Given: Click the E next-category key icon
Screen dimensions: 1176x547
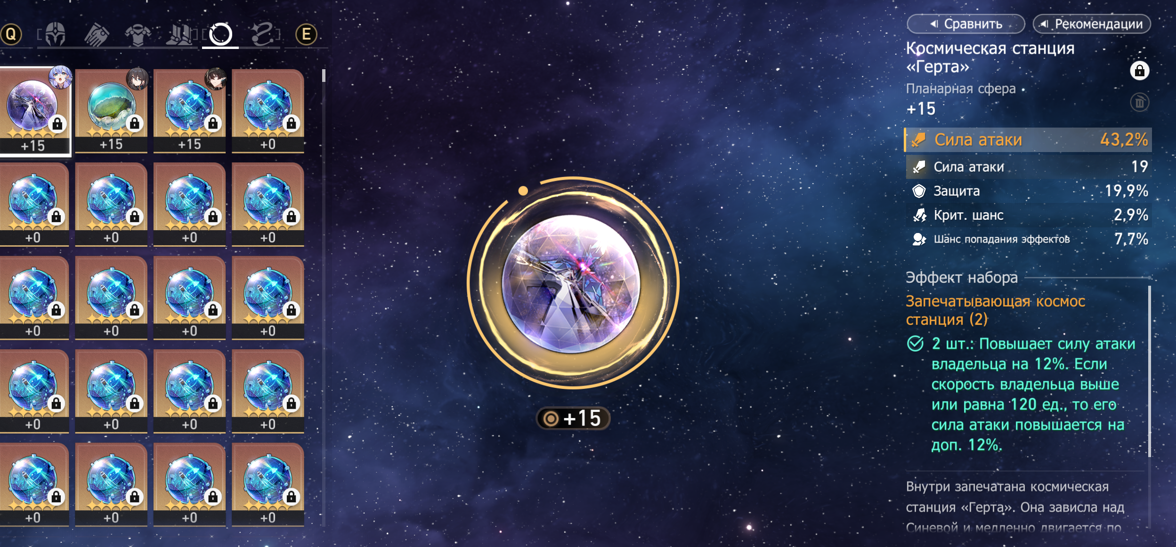Looking at the screenshot, I should [306, 34].
